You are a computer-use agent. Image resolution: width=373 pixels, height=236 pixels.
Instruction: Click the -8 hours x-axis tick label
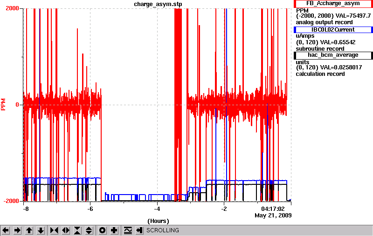[26, 209]
